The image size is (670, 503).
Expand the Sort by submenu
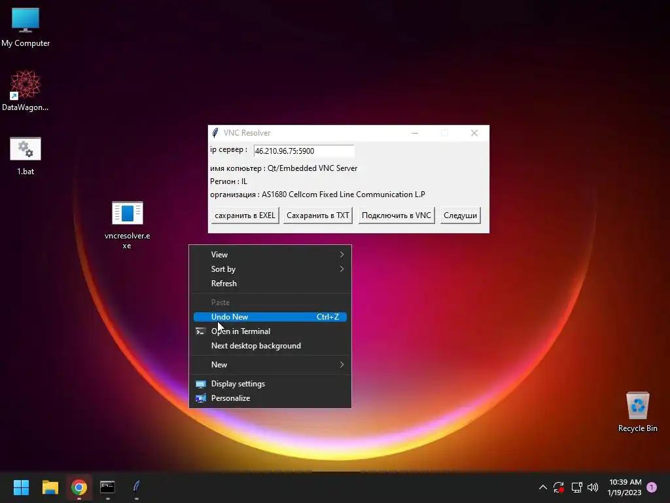(x=270, y=269)
